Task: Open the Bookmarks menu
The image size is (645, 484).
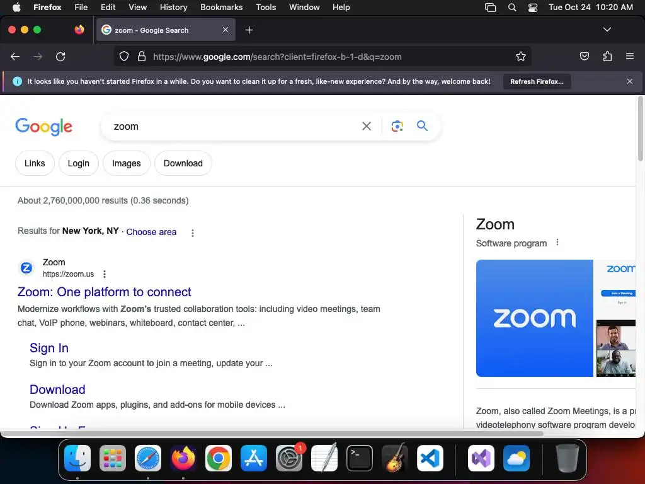Action: 221,8
